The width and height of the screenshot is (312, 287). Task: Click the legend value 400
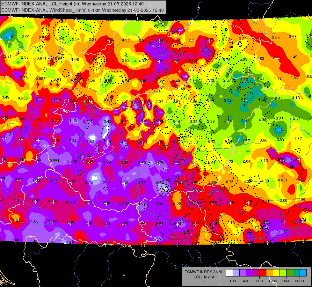(x=246, y=281)
